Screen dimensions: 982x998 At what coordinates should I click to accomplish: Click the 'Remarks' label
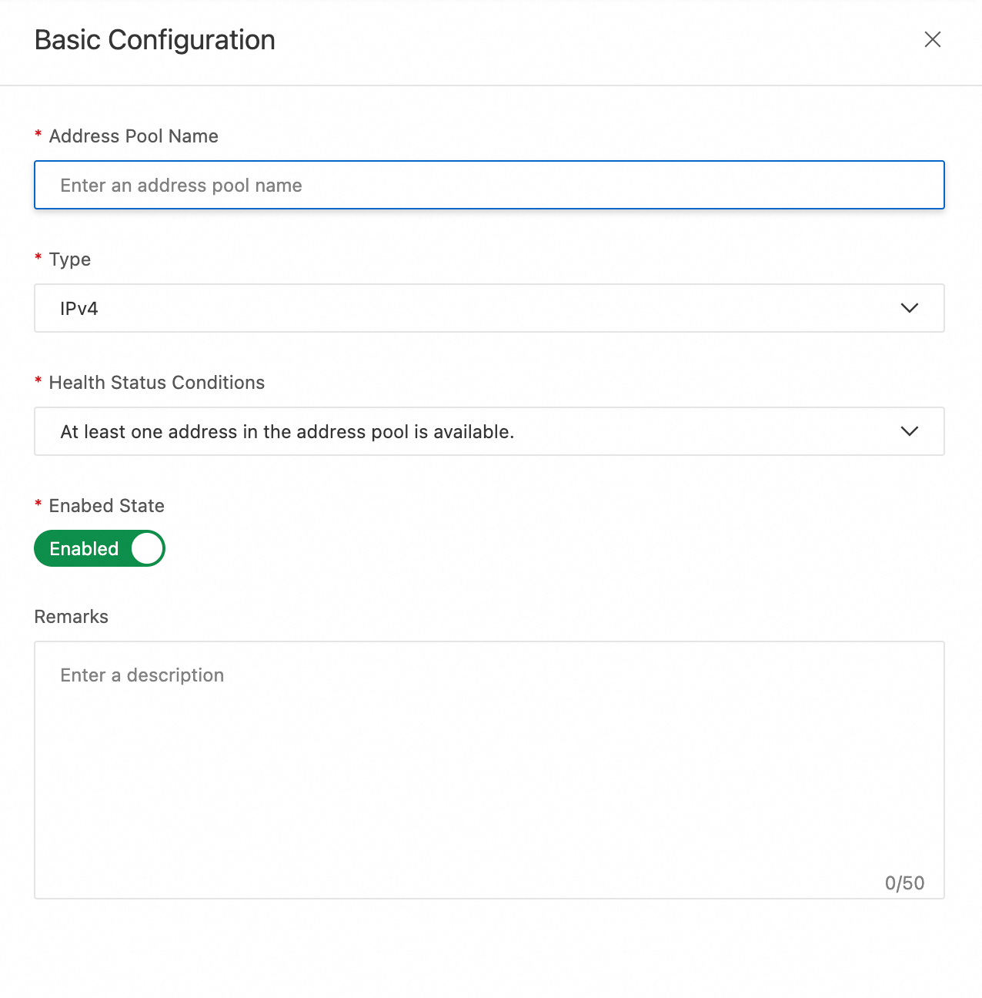(x=72, y=617)
